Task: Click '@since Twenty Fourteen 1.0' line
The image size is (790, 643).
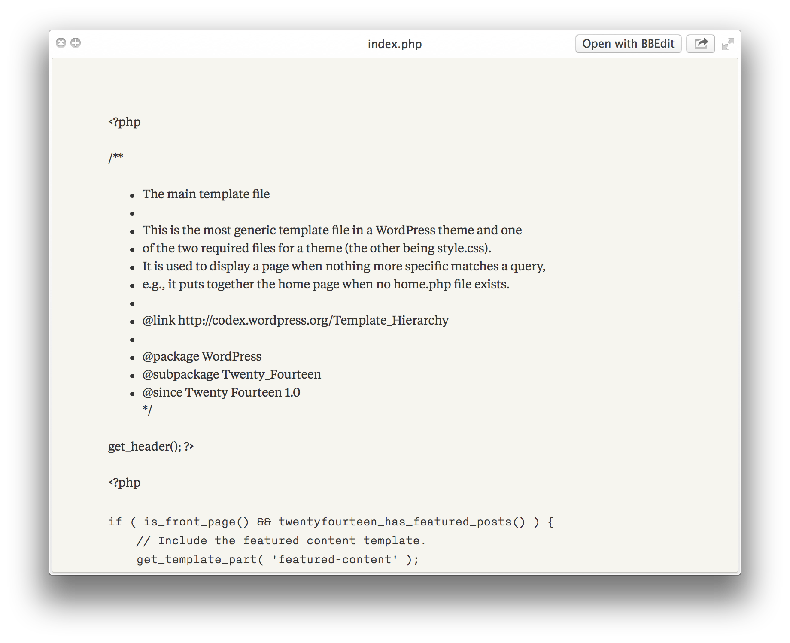Action: [x=221, y=392]
